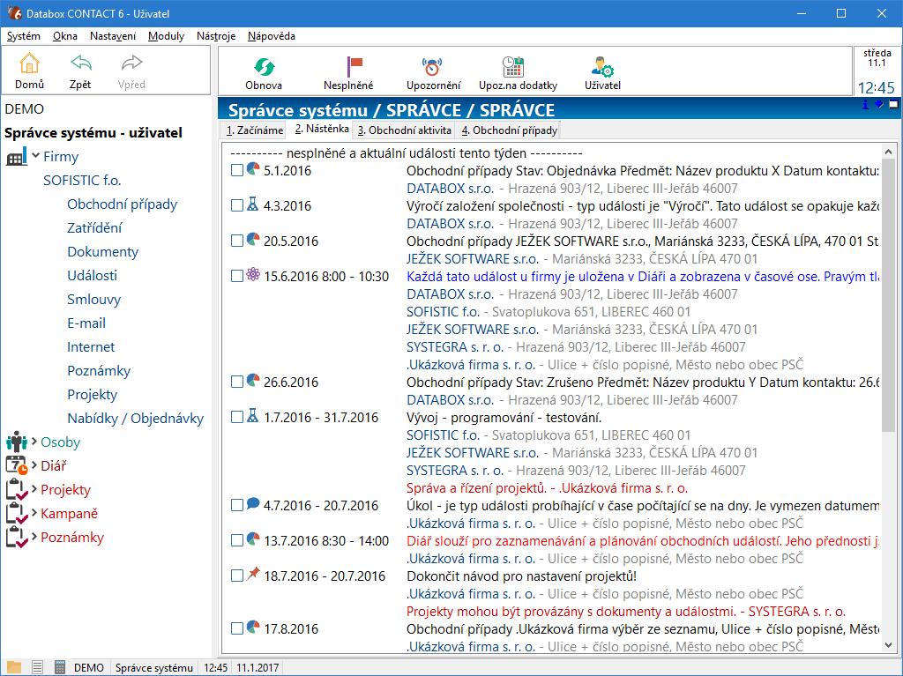Go to the Domů home icon

click(x=29, y=63)
